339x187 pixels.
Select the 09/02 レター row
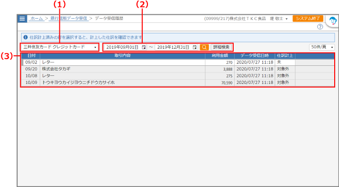[x=178, y=62]
